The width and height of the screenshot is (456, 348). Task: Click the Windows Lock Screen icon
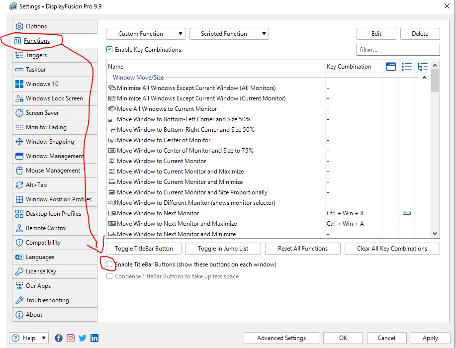pyautogui.click(x=19, y=98)
